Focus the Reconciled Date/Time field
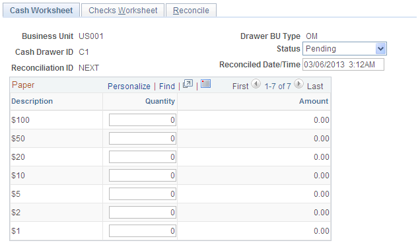The width and height of the screenshot is (420, 245). 343,65
